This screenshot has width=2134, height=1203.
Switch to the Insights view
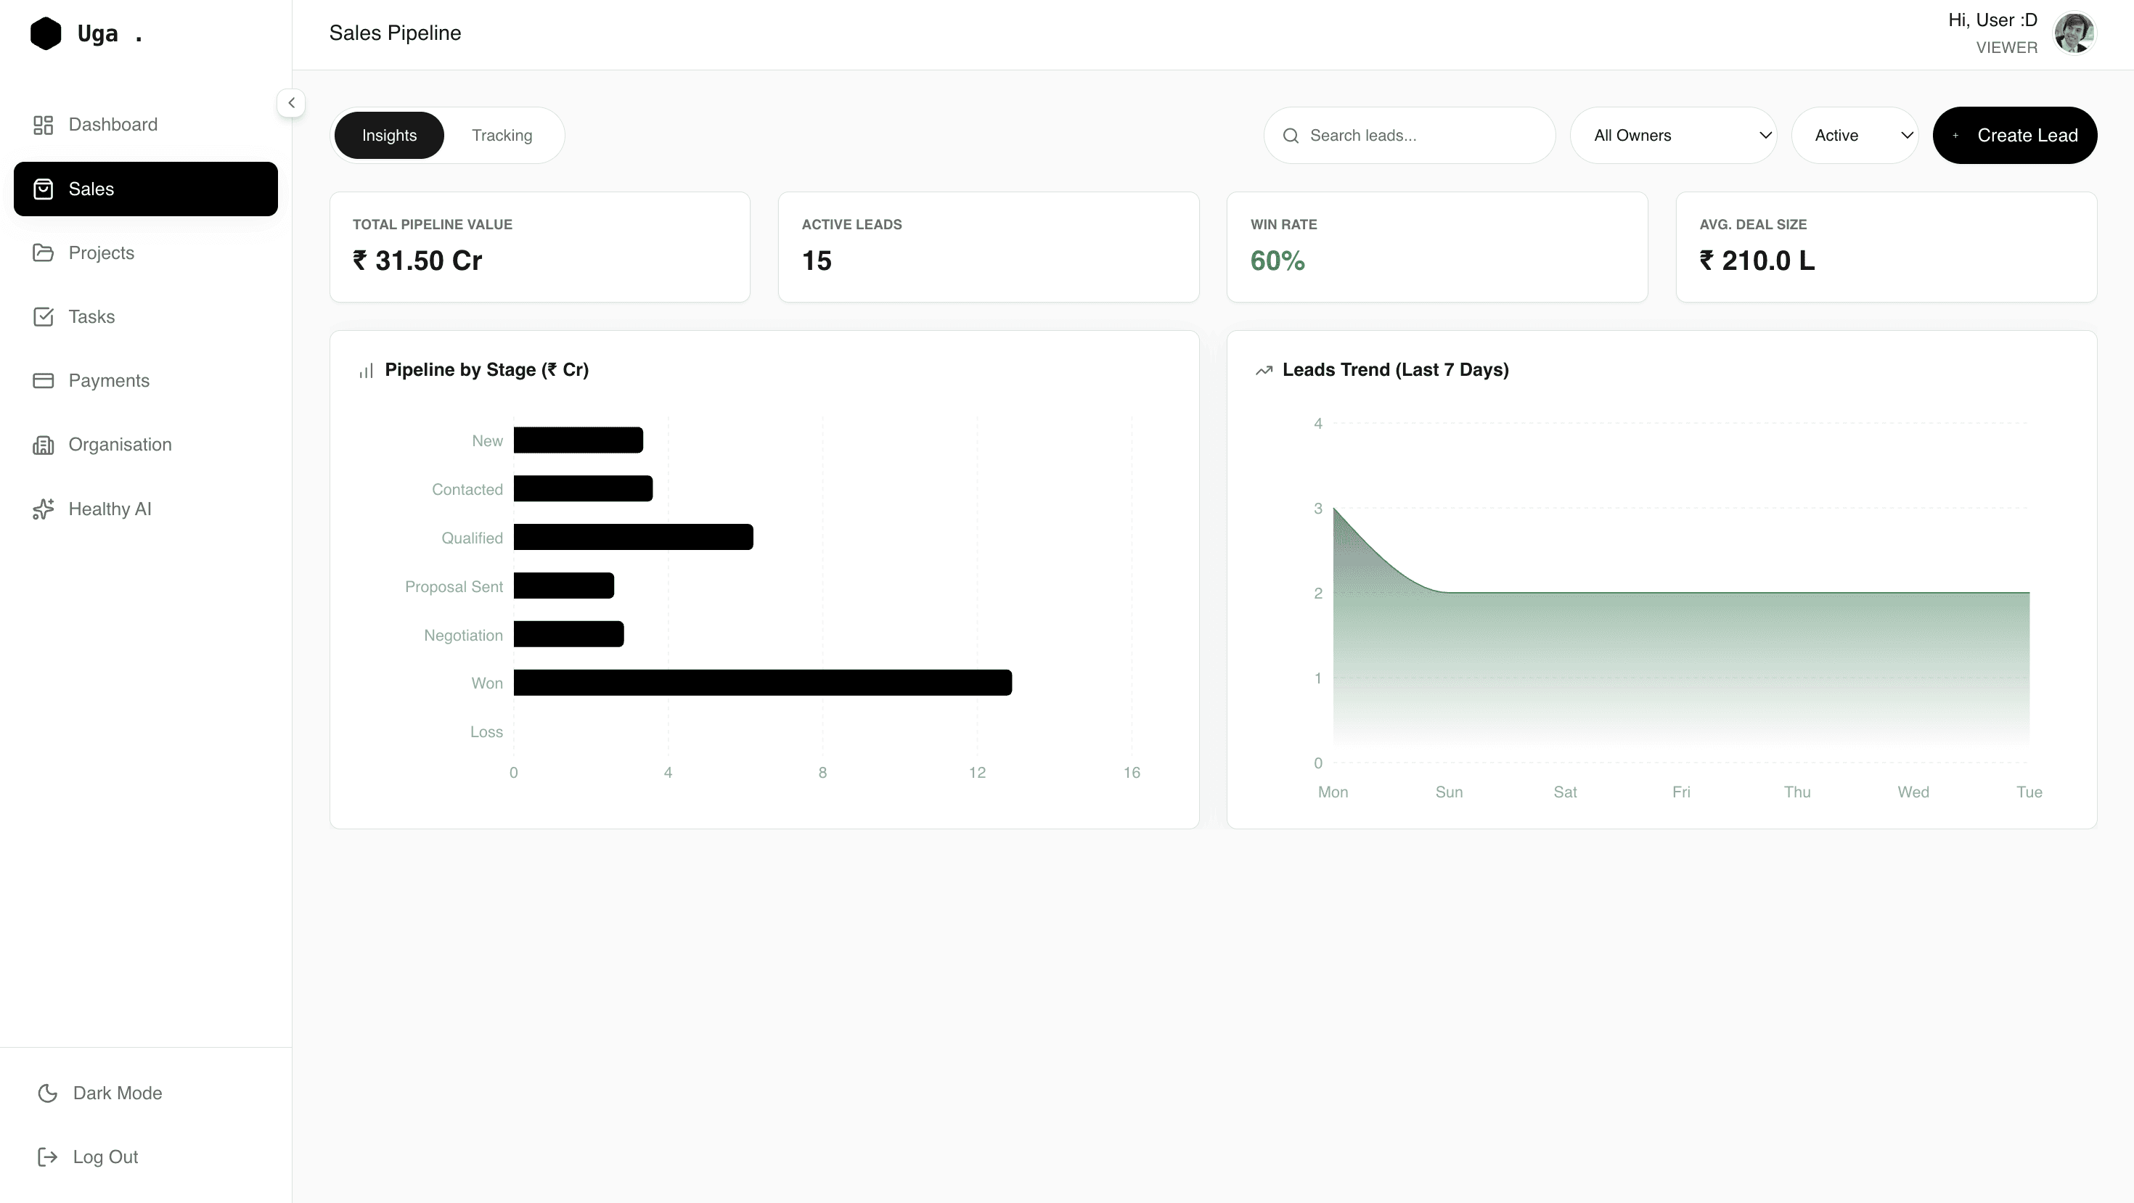click(388, 135)
